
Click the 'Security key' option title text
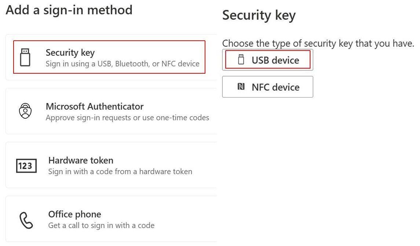[70, 53]
